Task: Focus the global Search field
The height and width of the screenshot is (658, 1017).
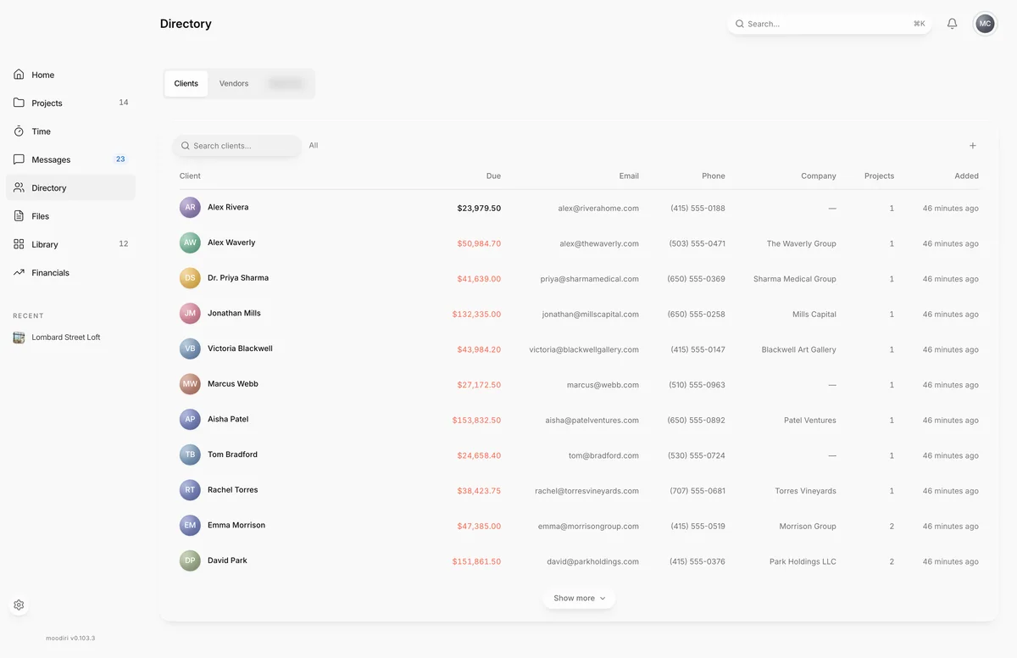Action: (x=830, y=24)
